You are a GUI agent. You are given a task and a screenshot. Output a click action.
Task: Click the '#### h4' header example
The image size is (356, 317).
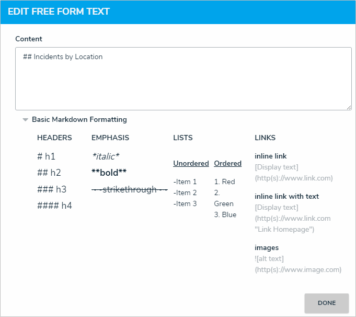point(54,206)
